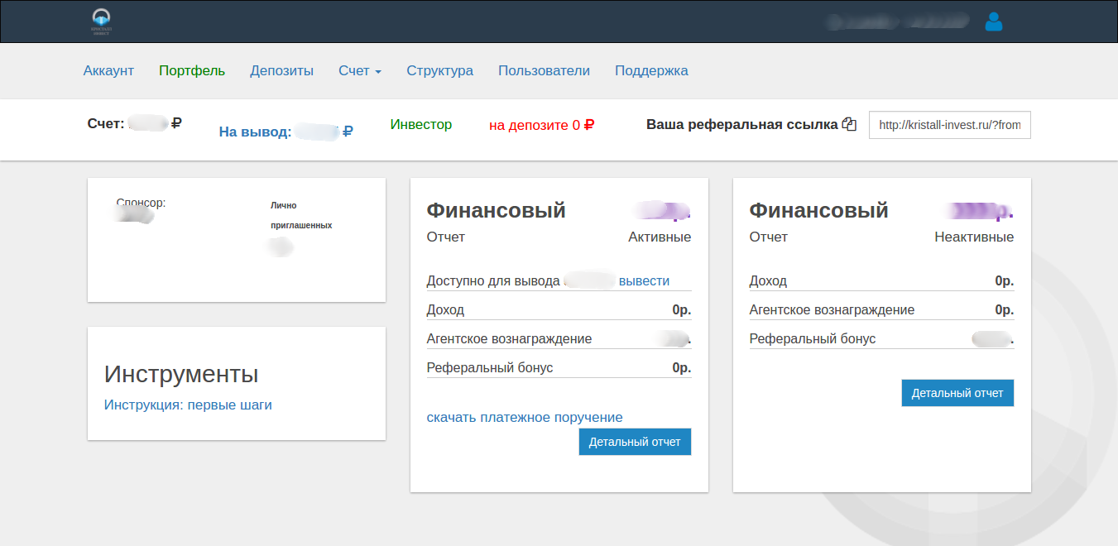The image size is (1118, 546).
Task: Click the На вывод balance link
Action: [x=286, y=131]
